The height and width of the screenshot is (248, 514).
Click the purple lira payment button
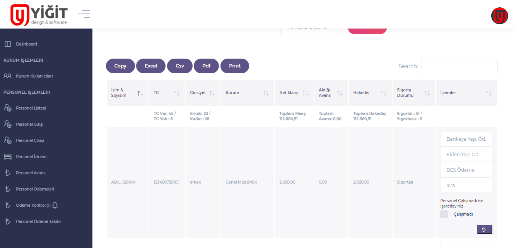click(485, 229)
